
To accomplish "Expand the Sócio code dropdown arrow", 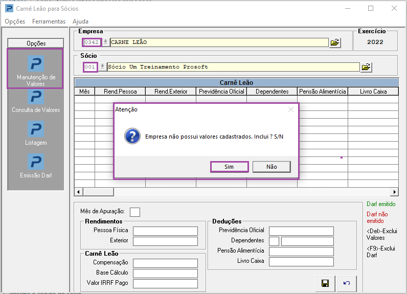I will coord(103,66).
